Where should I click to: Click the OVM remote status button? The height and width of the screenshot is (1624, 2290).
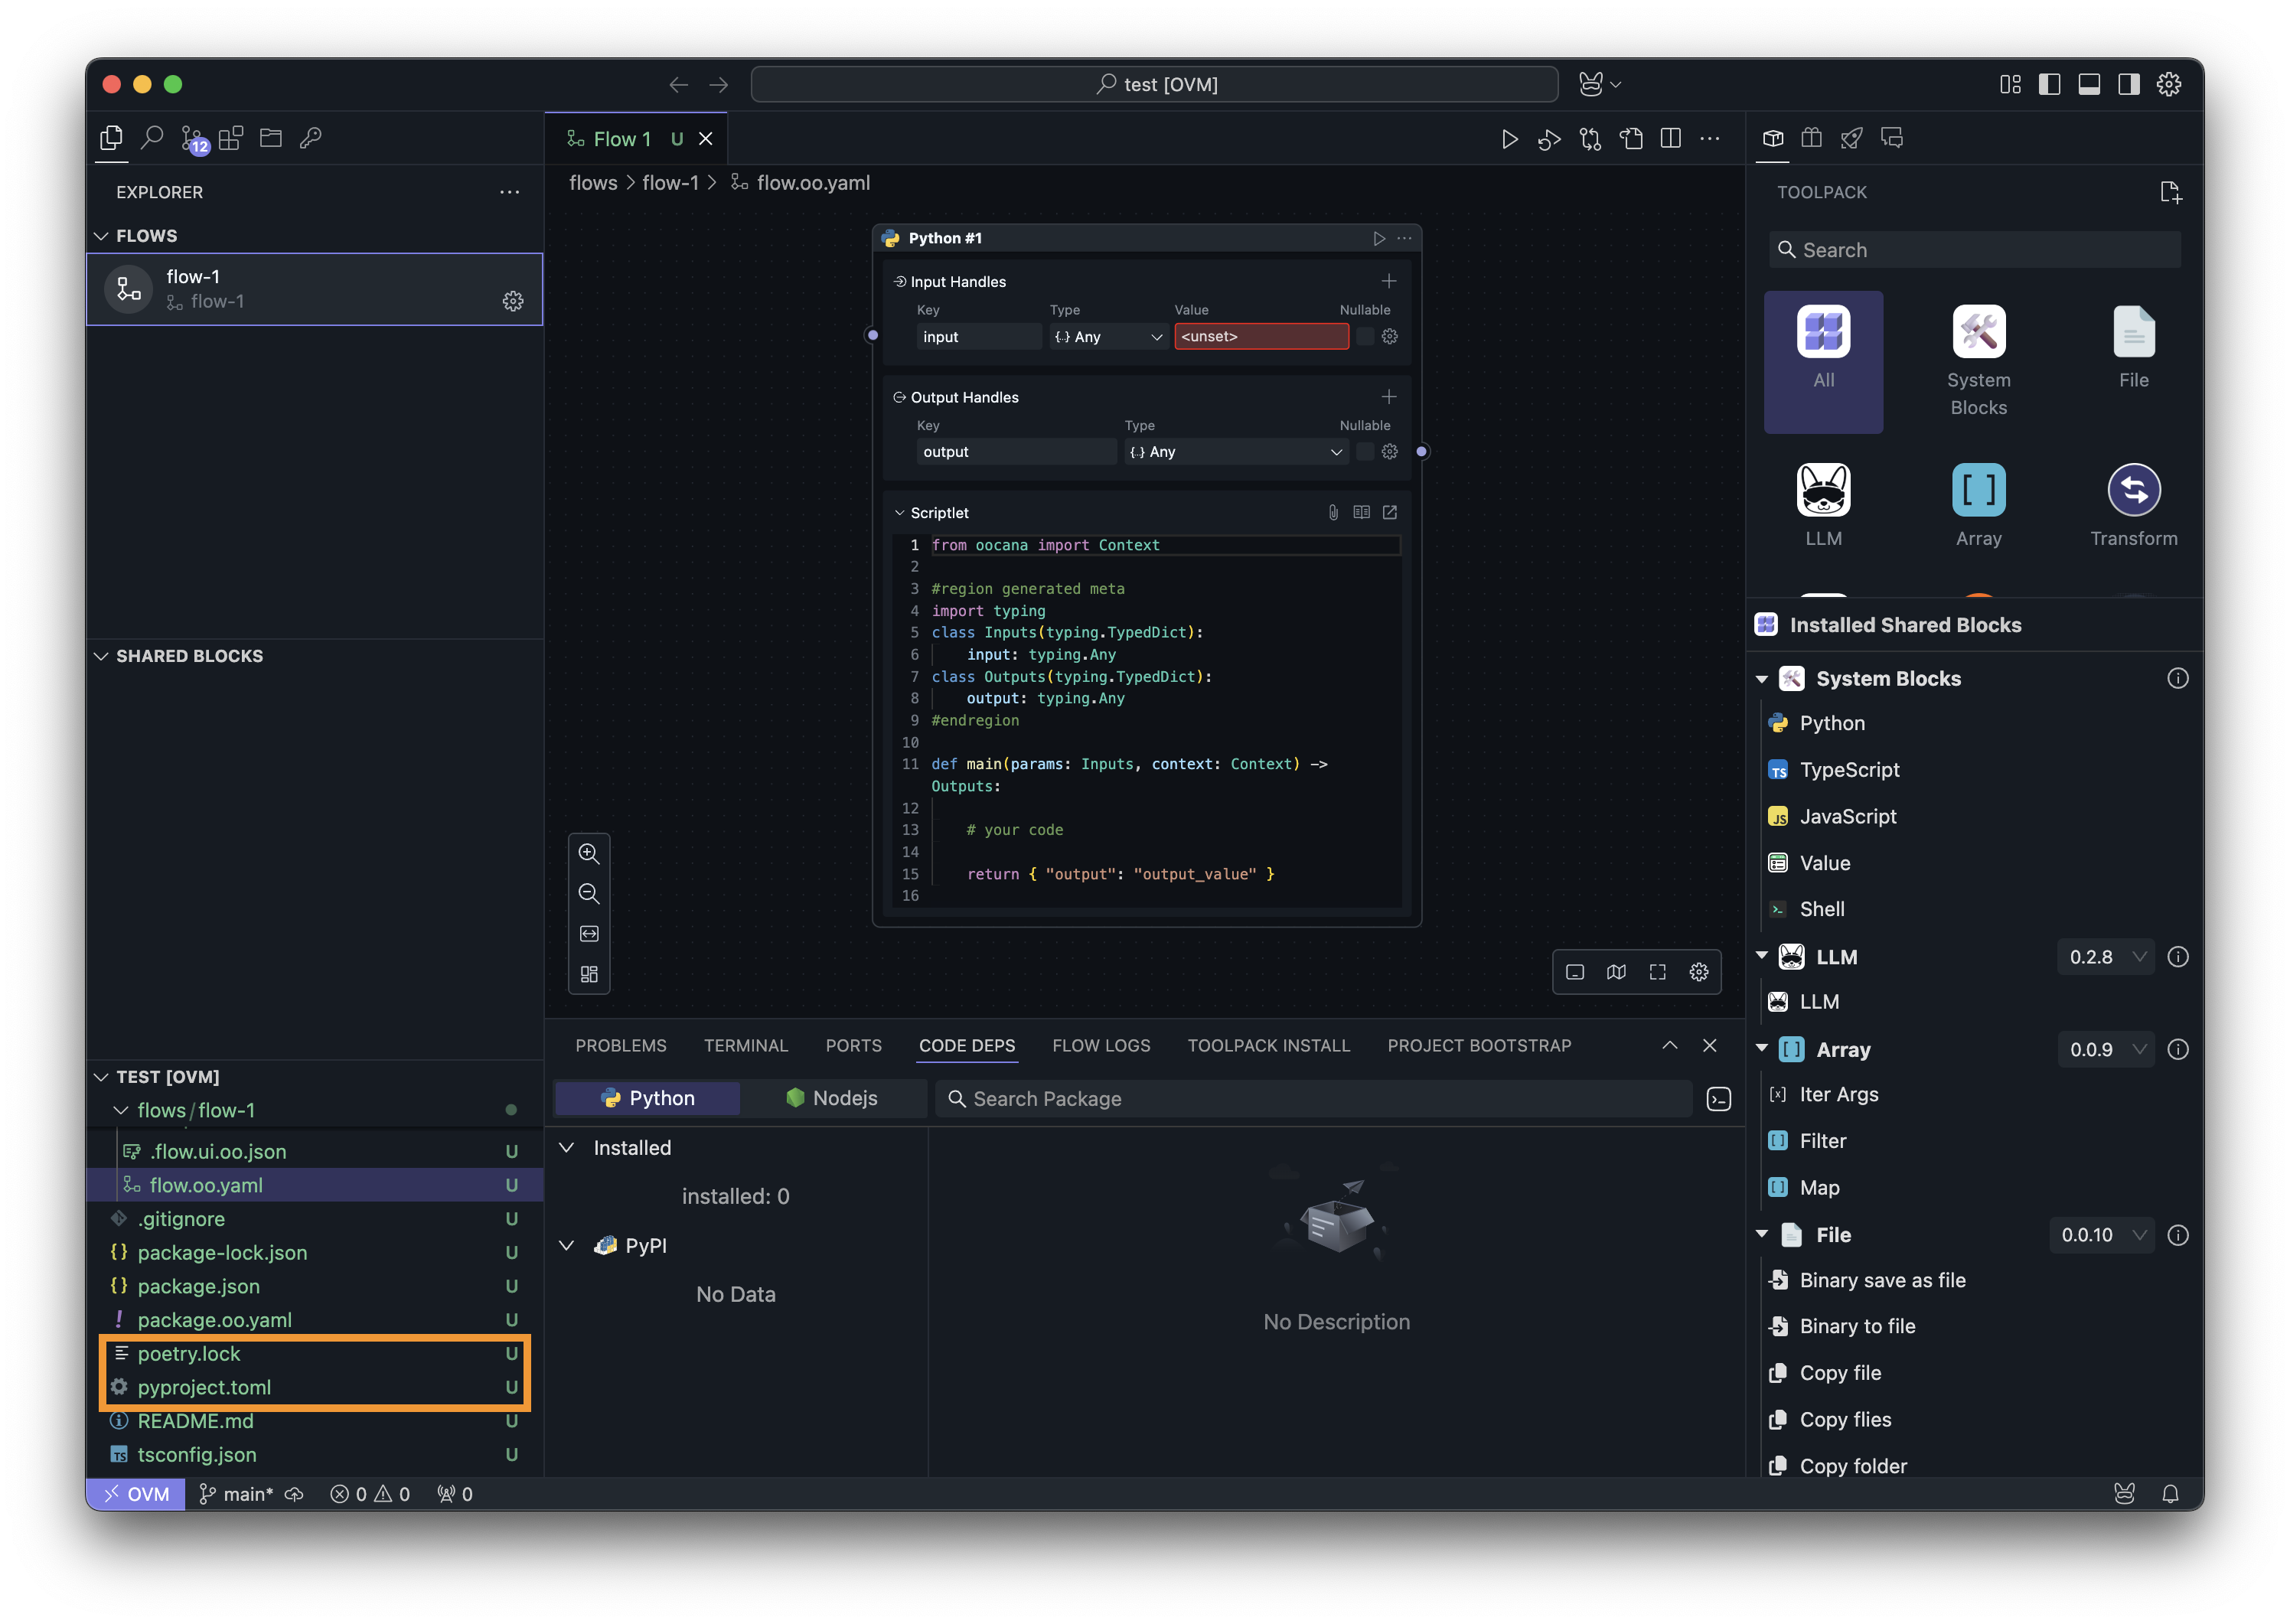[x=136, y=1494]
